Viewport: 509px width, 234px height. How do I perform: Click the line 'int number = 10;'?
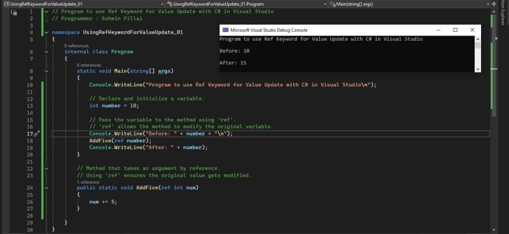point(114,106)
